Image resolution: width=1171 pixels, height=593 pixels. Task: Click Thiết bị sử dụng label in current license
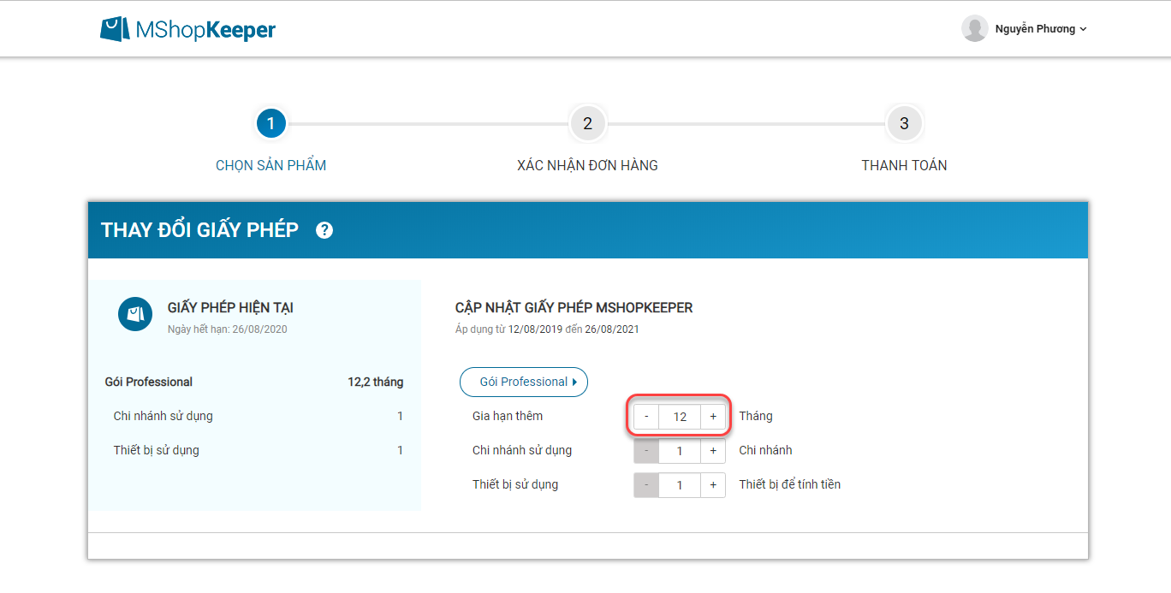[x=157, y=450]
